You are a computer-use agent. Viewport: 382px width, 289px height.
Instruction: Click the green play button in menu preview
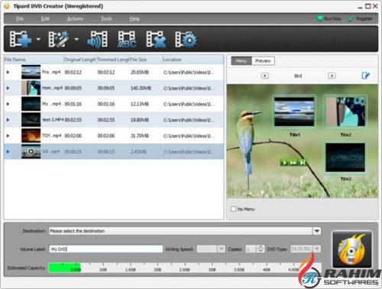pos(284,162)
